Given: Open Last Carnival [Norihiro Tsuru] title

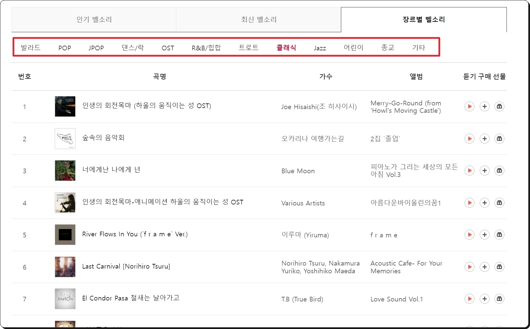Looking at the screenshot, I should (126, 266).
